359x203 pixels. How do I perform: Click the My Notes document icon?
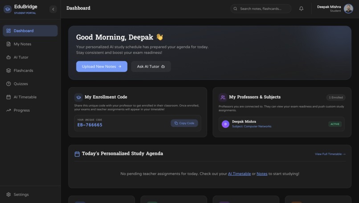[8, 44]
